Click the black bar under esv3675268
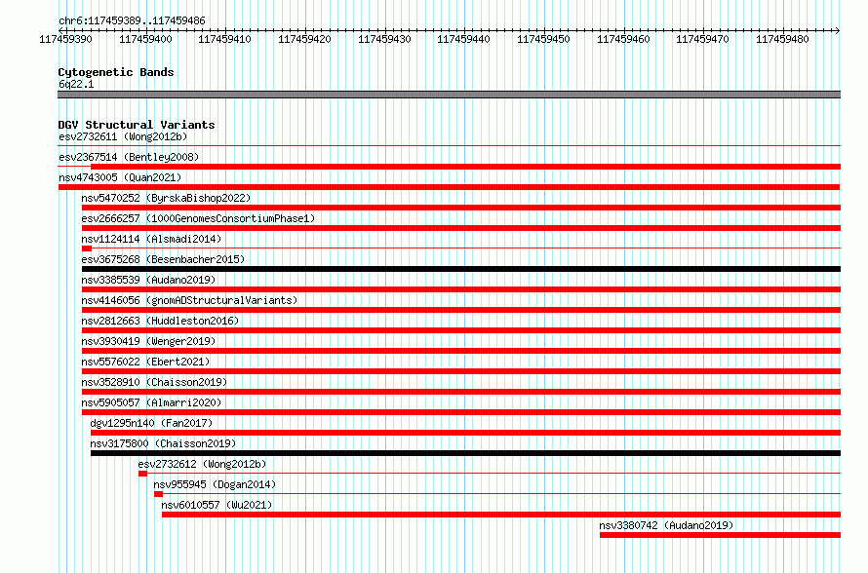The height and width of the screenshot is (573, 868). [x=461, y=269]
